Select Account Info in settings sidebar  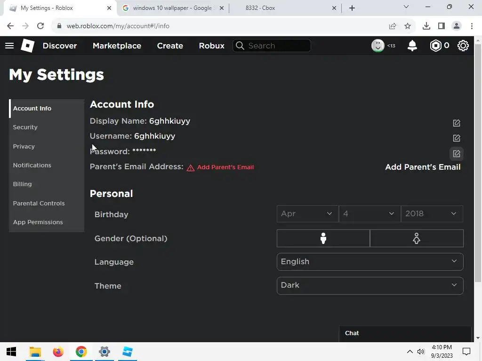point(47,109)
